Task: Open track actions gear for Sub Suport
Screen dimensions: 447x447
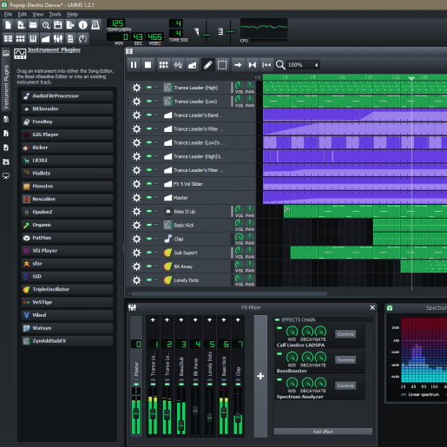Action: [x=136, y=253]
